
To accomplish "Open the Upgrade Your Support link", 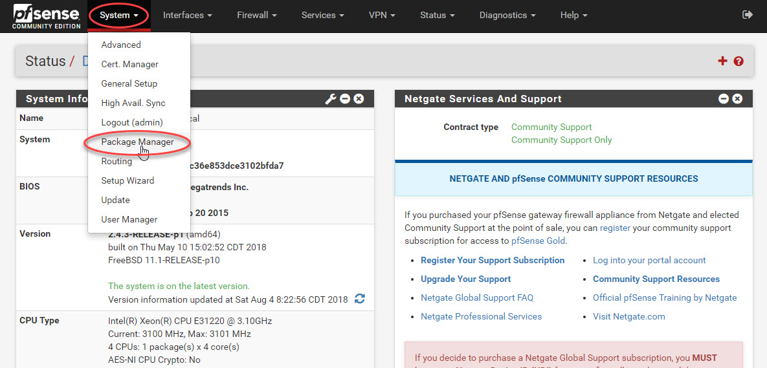I will (x=465, y=279).
